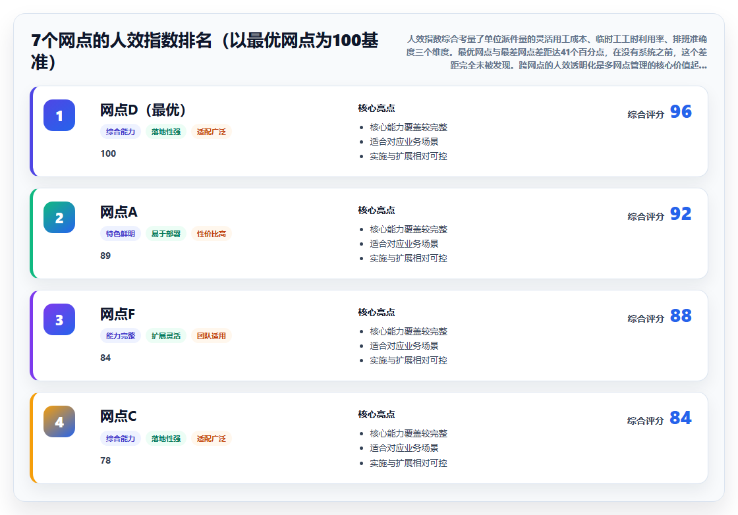
Task: Click 适合对应业务场景 bullet in 网点D card
Action: 405,142
